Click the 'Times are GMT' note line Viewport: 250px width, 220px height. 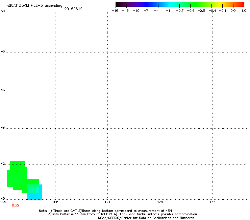105,211
